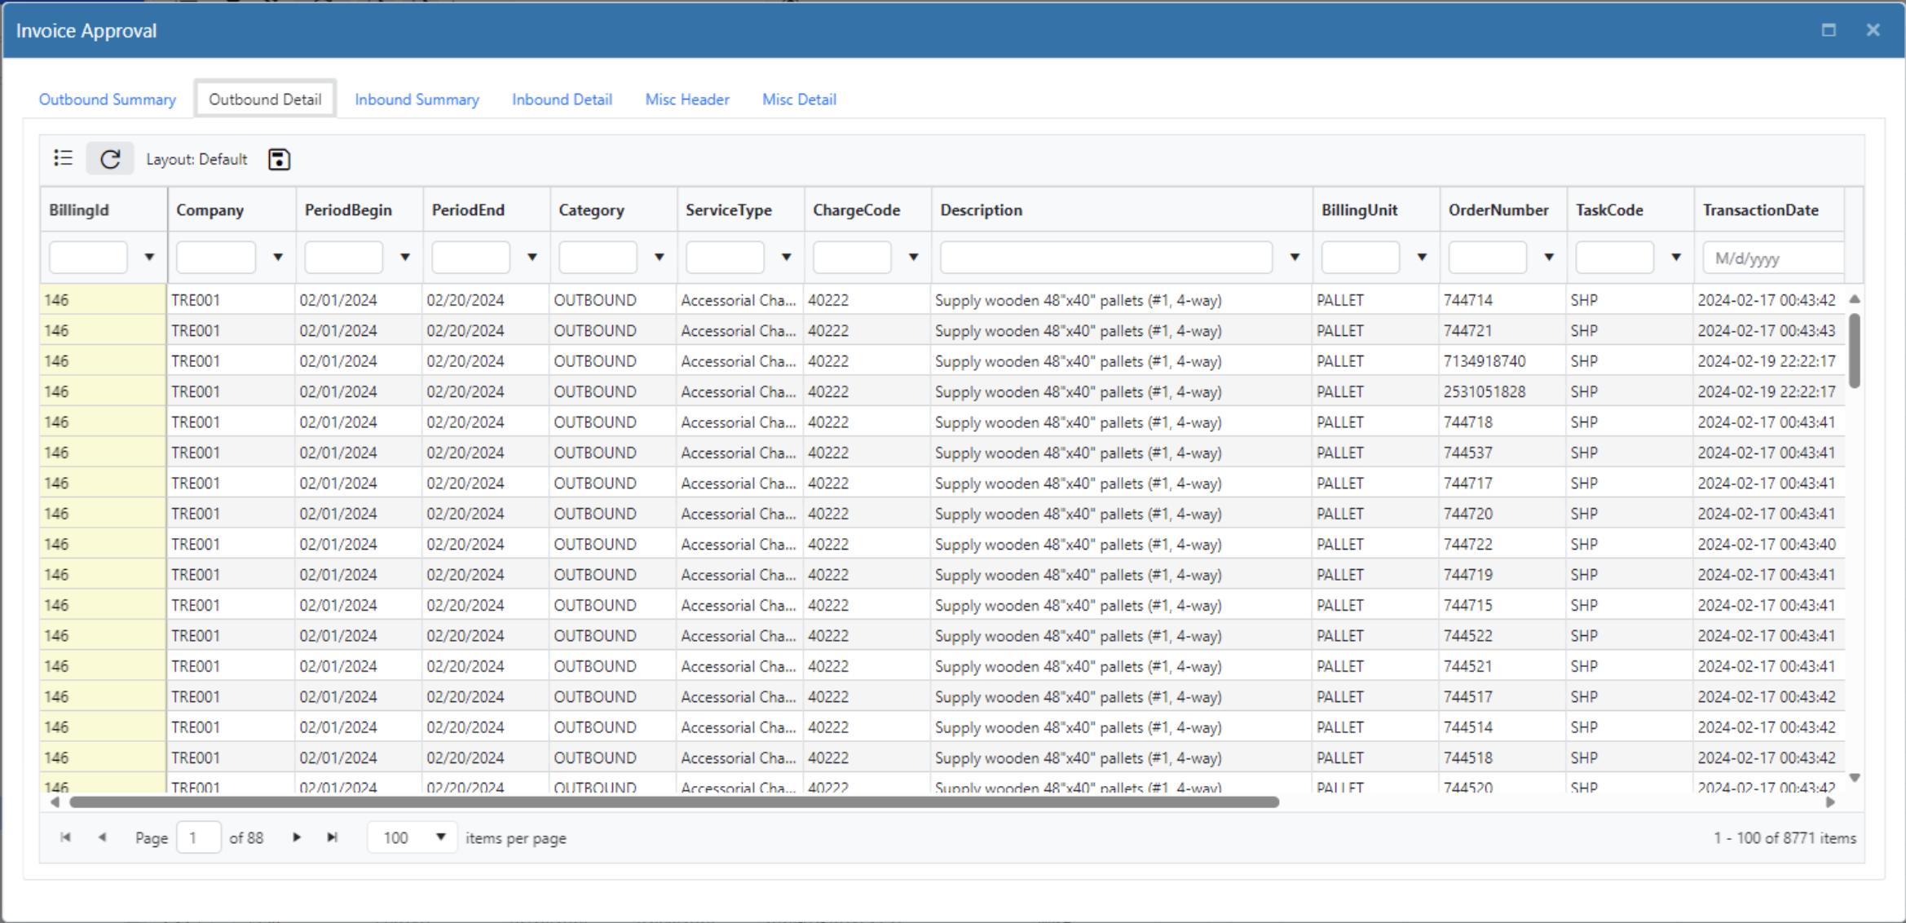Image resolution: width=1906 pixels, height=923 pixels.
Task: Open the Company column filter dropdown
Action: (x=278, y=257)
